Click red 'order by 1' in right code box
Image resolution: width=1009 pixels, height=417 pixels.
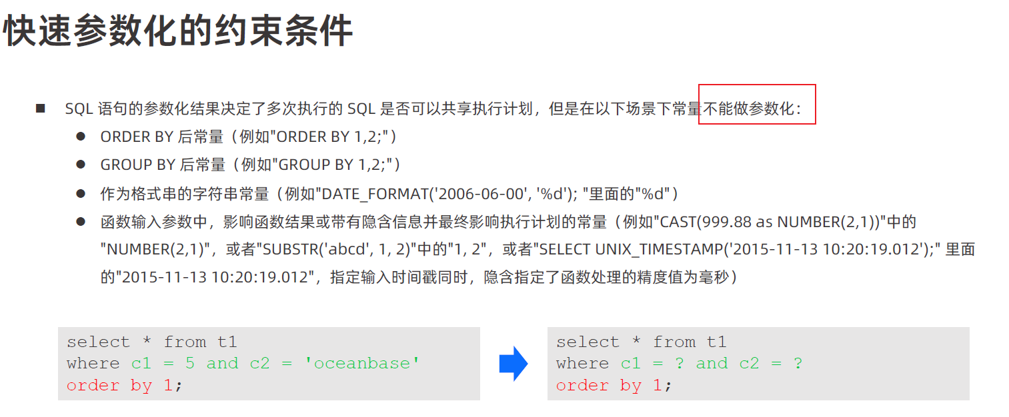pos(610,386)
